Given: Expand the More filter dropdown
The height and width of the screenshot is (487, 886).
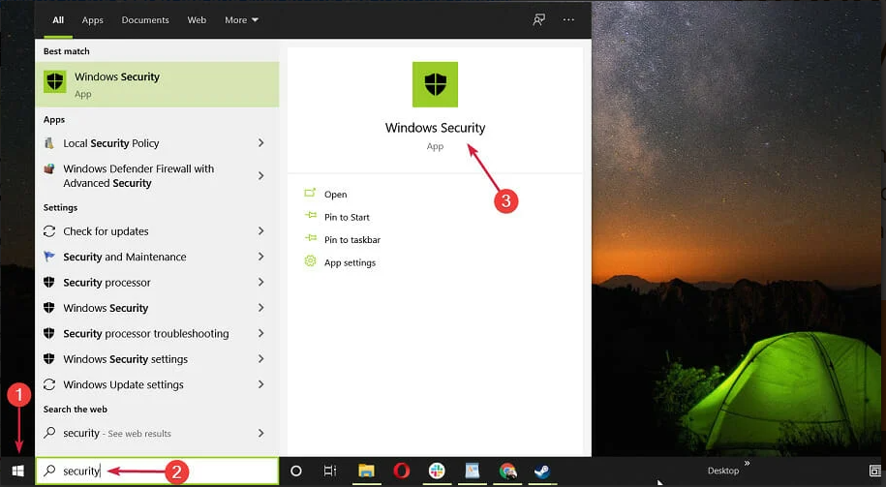Looking at the screenshot, I should point(241,19).
